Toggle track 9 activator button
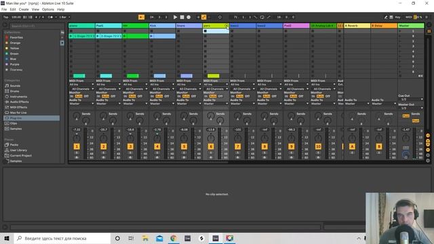Screen dimensions: 434x244 (x=292, y=146)
